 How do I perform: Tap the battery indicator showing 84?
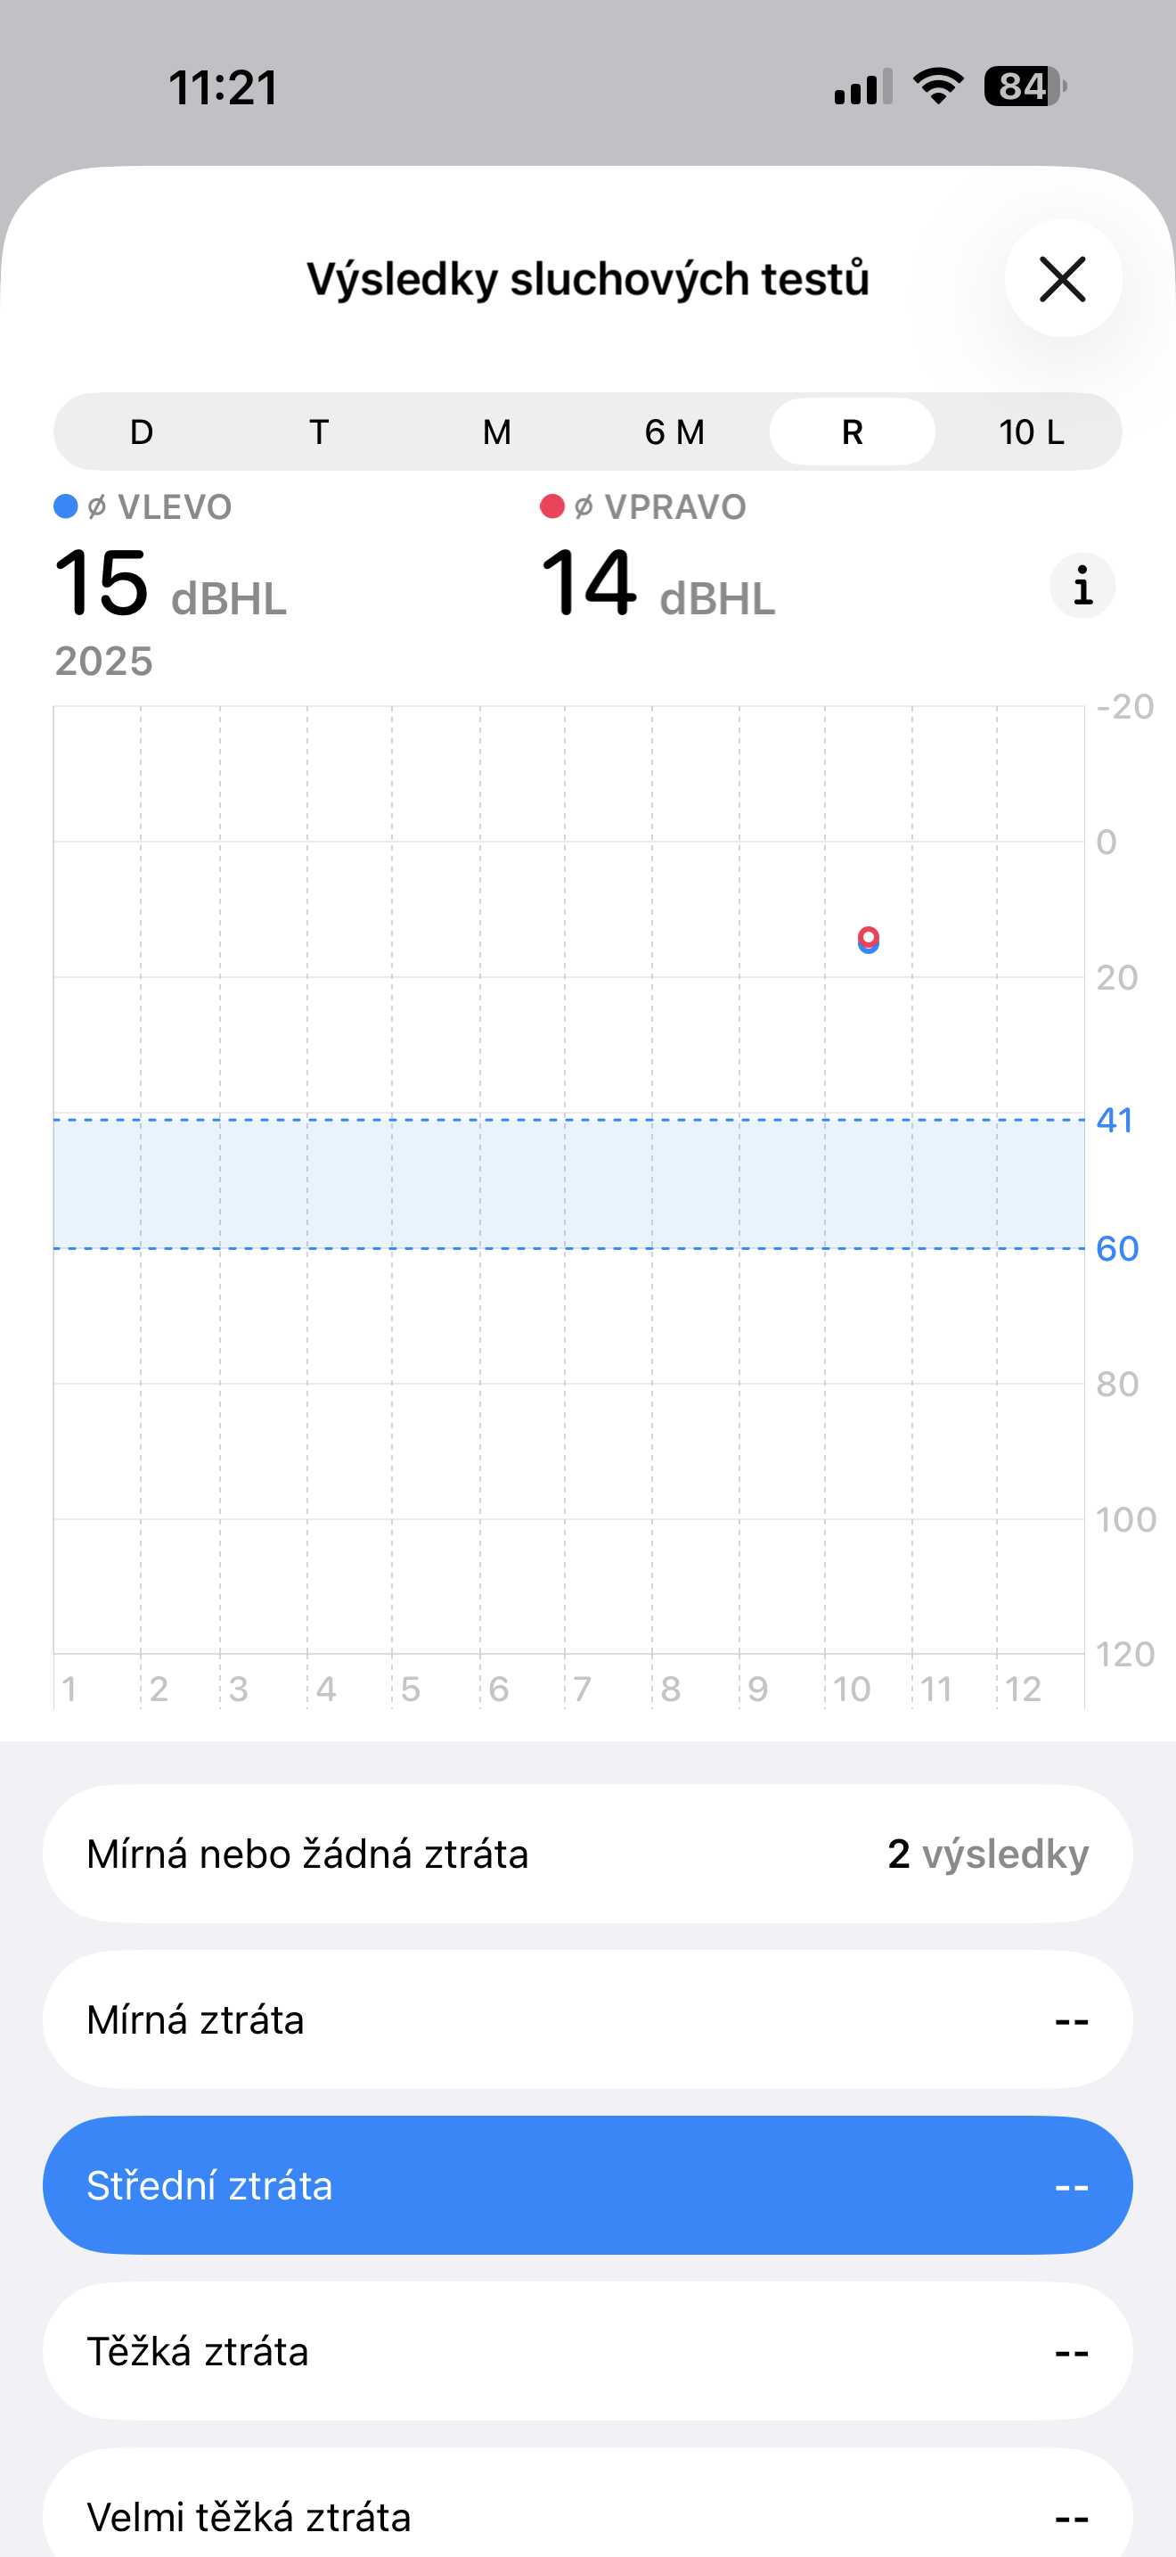[x=1025, y=86]
